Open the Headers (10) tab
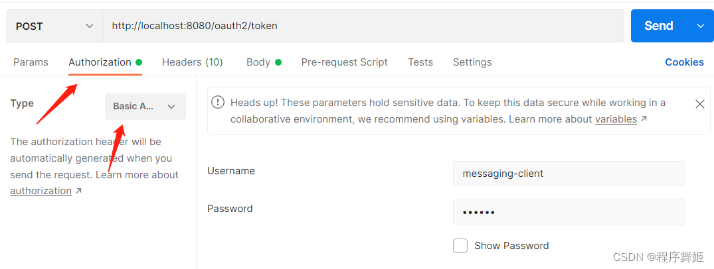This screenshot has width=714, height=269. click(x=193, y=62)
